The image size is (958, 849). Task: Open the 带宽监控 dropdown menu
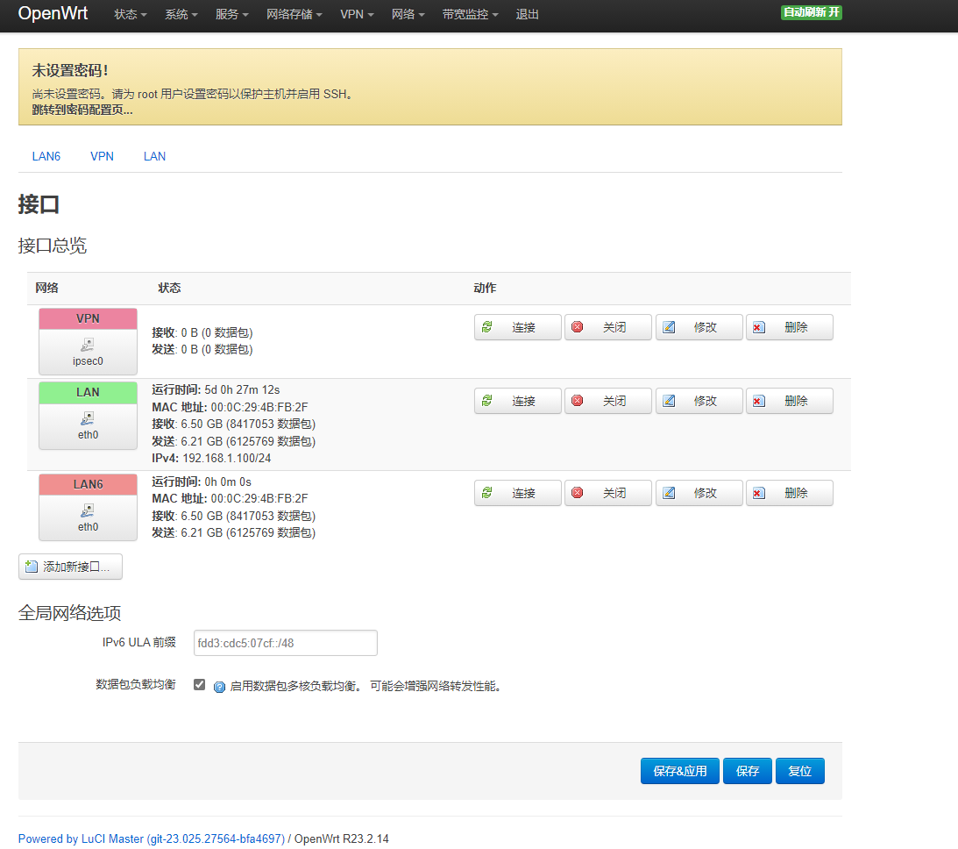[471, 14]
